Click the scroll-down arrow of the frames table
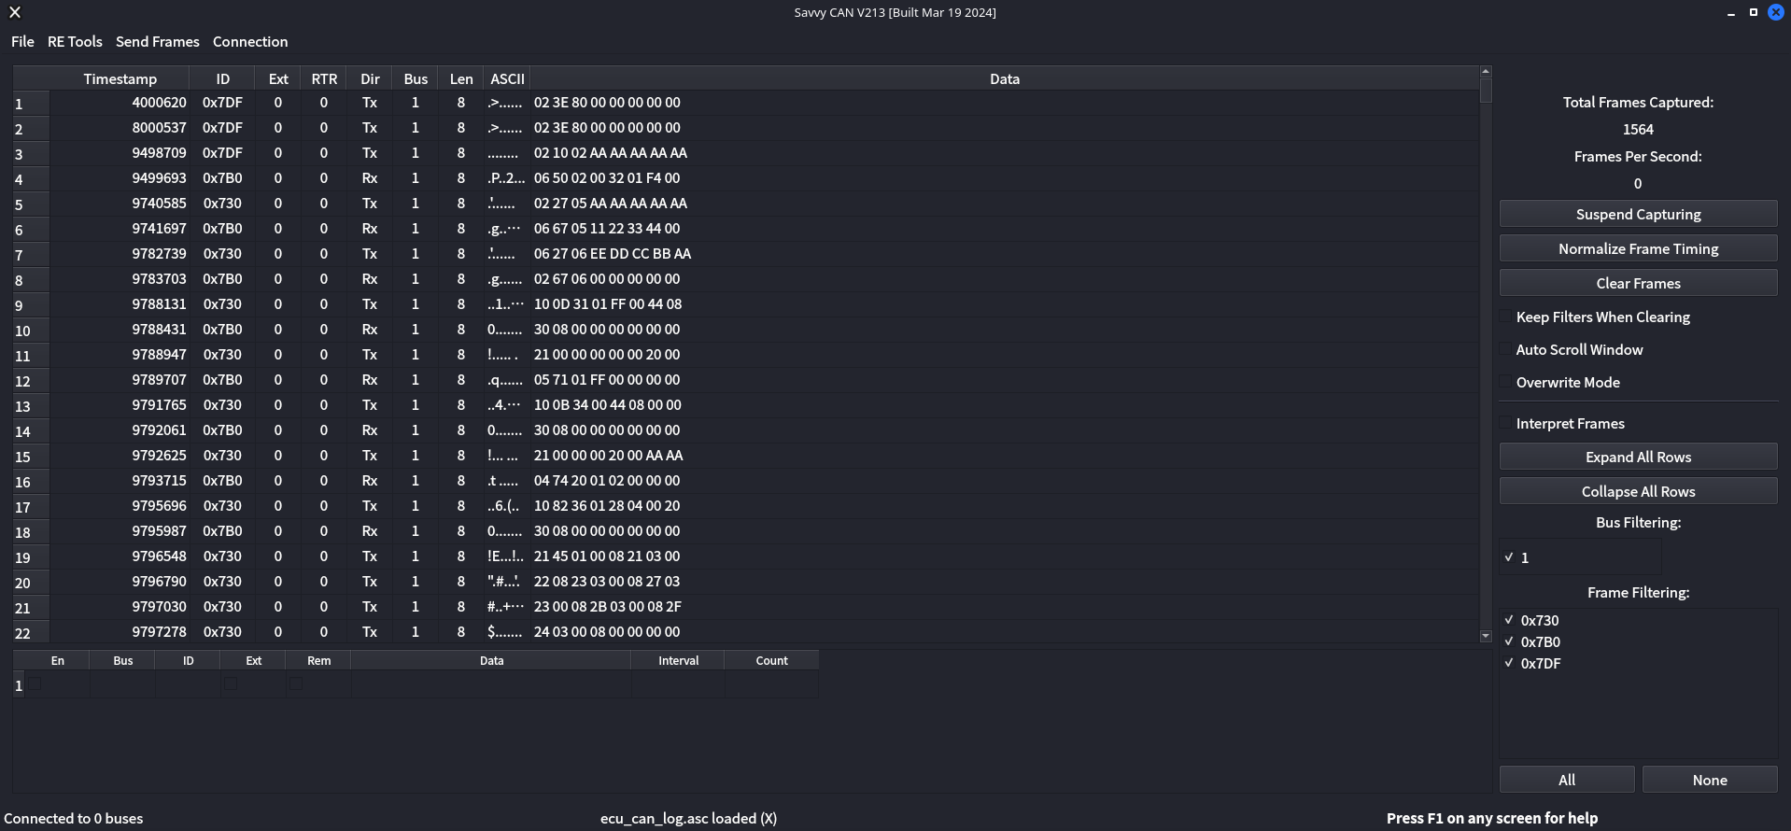Viewport: 1791px width, 831px height. (1486, 636)
